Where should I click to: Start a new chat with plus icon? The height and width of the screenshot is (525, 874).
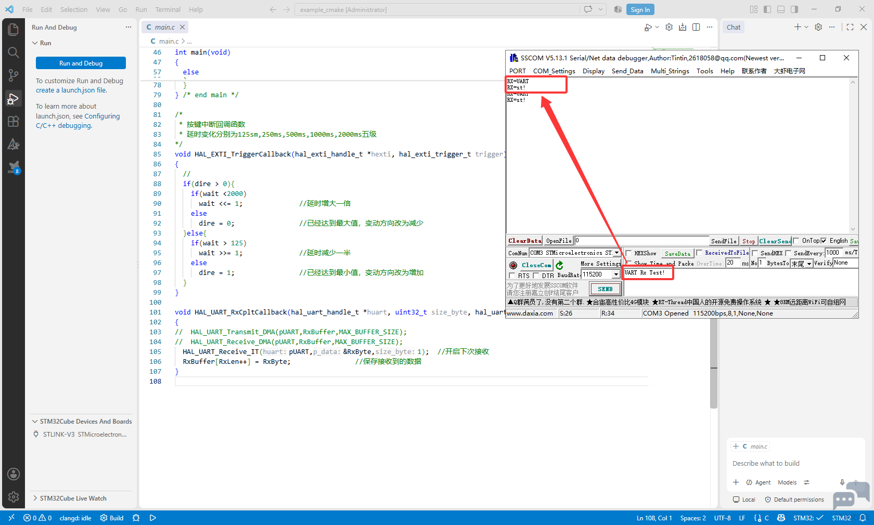pos(798,27)
